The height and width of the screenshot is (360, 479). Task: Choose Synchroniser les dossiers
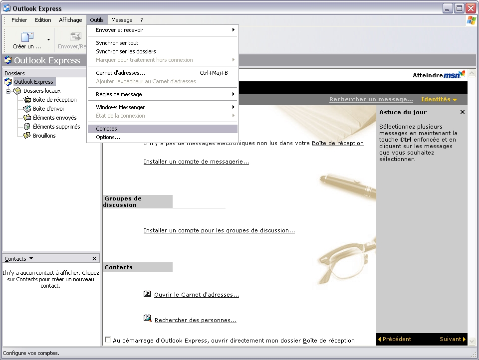163,51
